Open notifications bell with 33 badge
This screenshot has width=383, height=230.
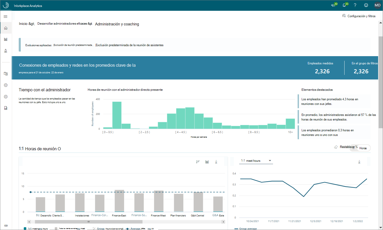[345, 5]
